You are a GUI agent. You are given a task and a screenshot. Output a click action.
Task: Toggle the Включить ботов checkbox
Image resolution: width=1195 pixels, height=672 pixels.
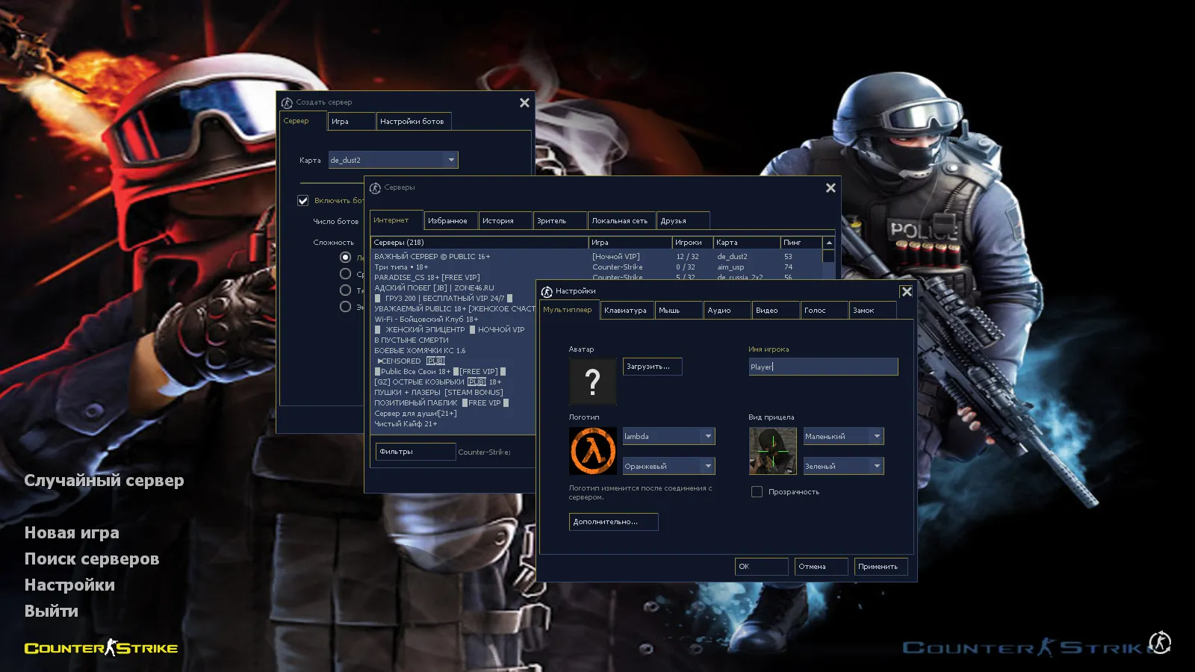[x=303, y=200]
